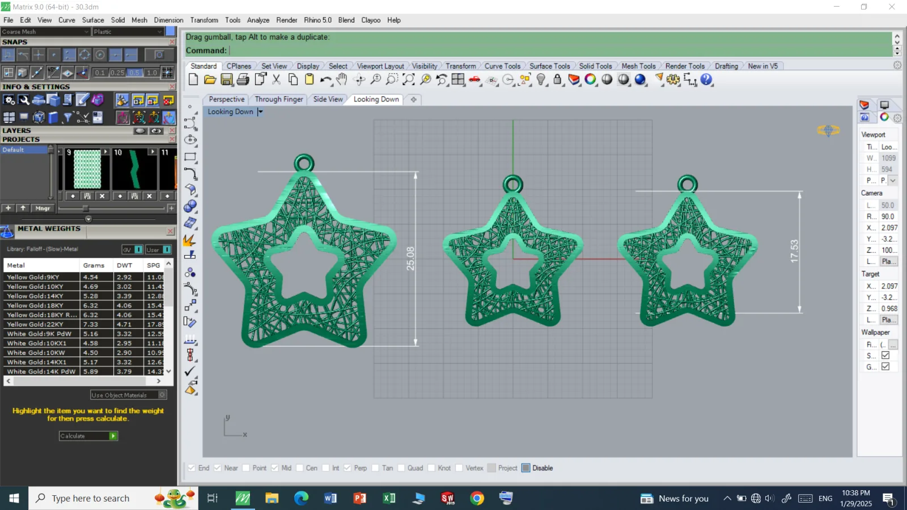Enable the Cen object snap
This screenshot has height=510, width=907.
click(299, 468)
